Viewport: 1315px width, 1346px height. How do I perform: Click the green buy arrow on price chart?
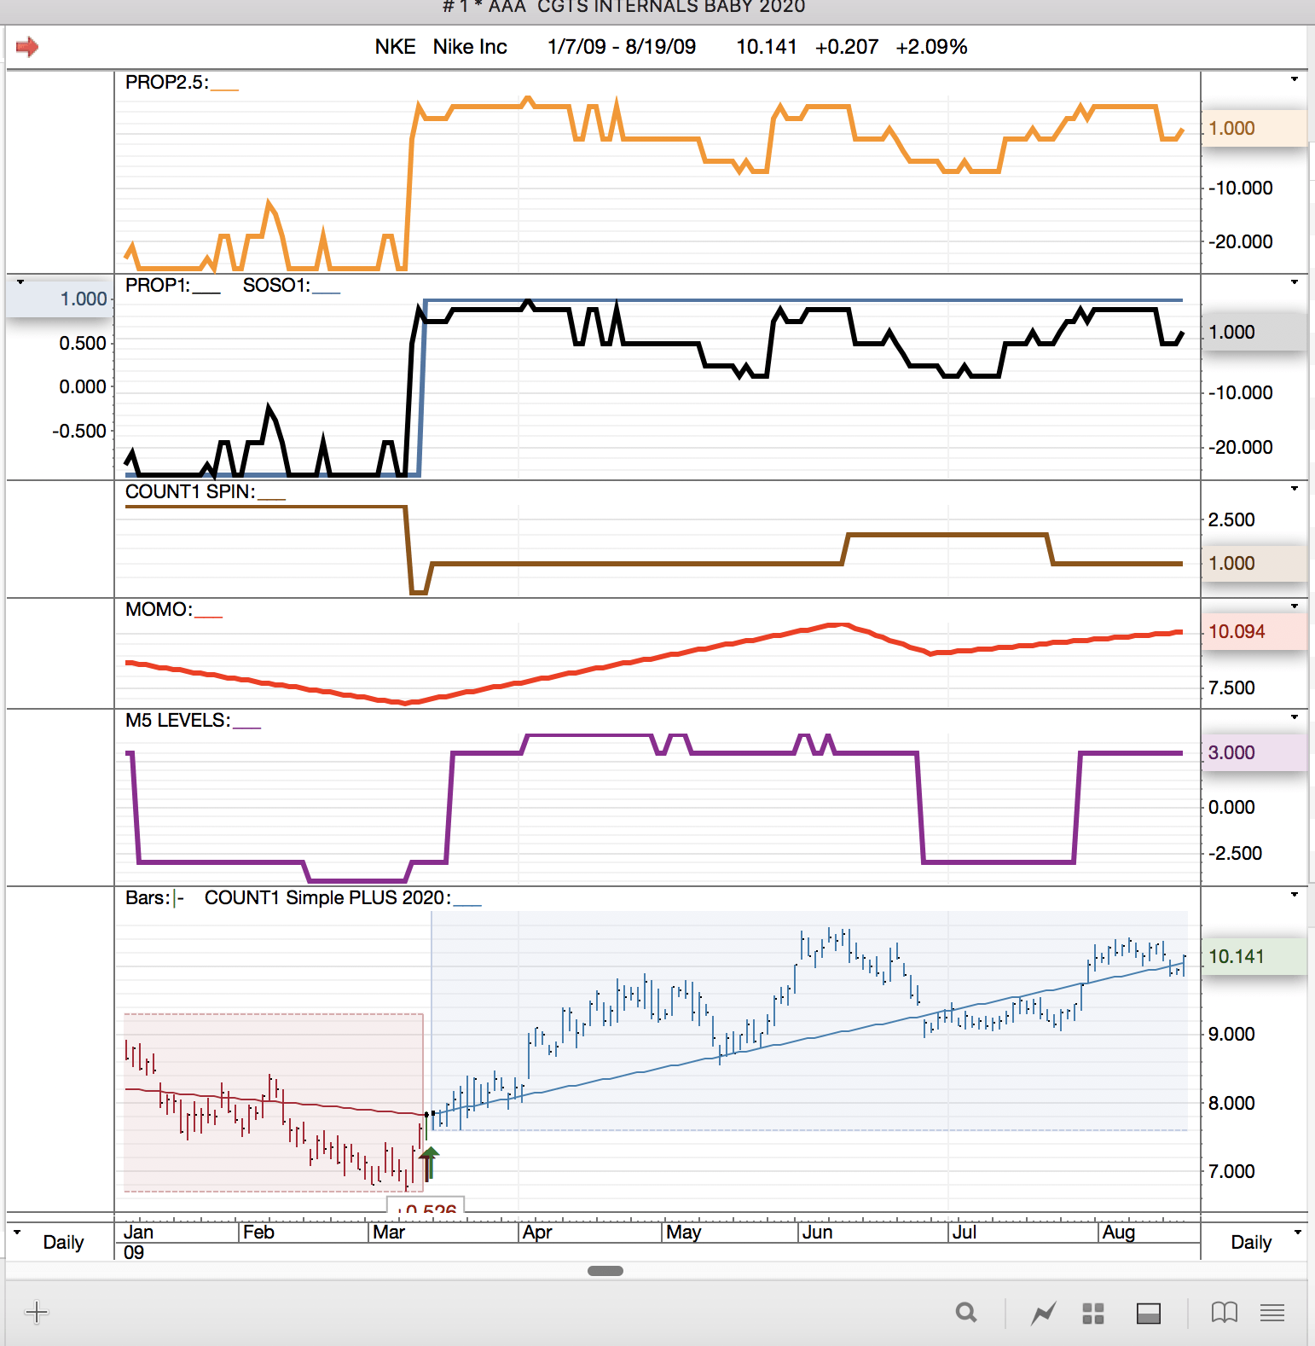click(x=430, y=1163)
